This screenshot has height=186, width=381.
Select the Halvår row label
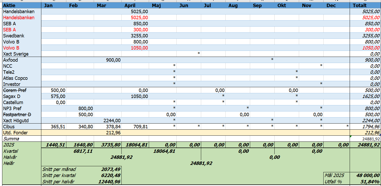pos(11,157)
